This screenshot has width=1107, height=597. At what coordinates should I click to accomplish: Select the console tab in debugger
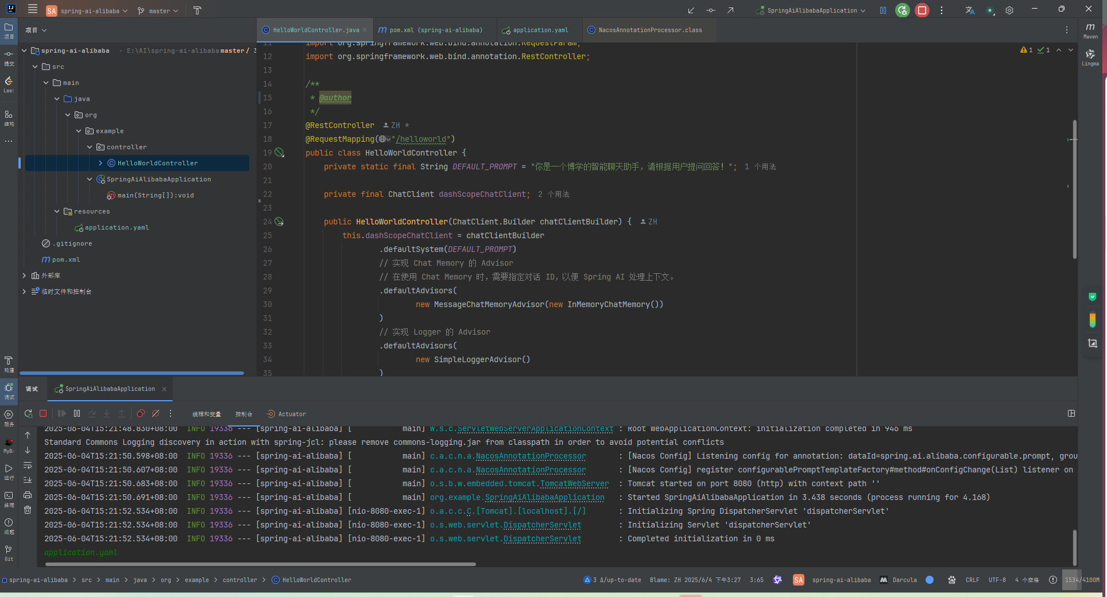(x=243, y=414)
